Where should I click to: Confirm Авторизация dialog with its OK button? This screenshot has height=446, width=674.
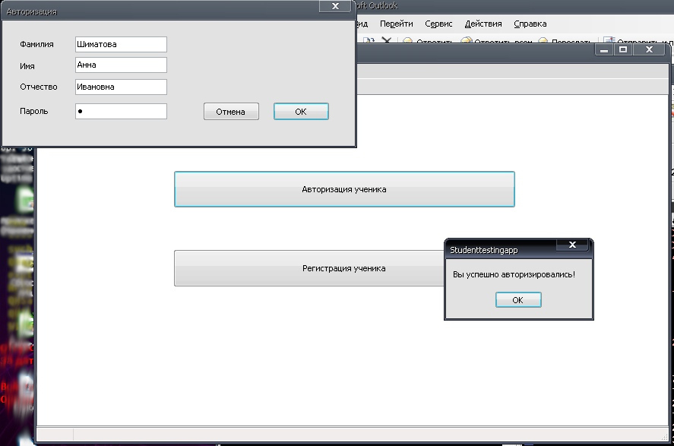click(x=301, y=112)
